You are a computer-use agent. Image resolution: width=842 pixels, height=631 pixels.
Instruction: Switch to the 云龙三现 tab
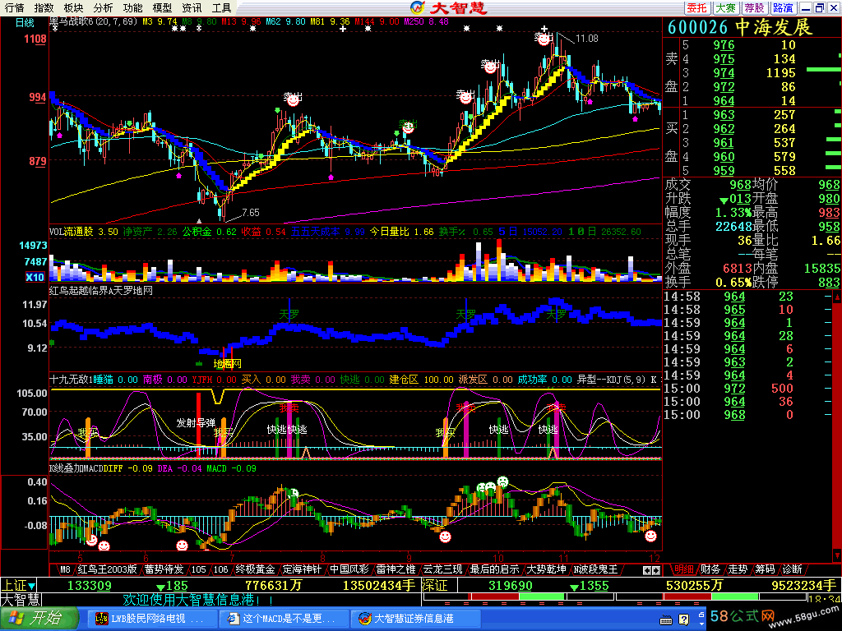pos(442,569)
